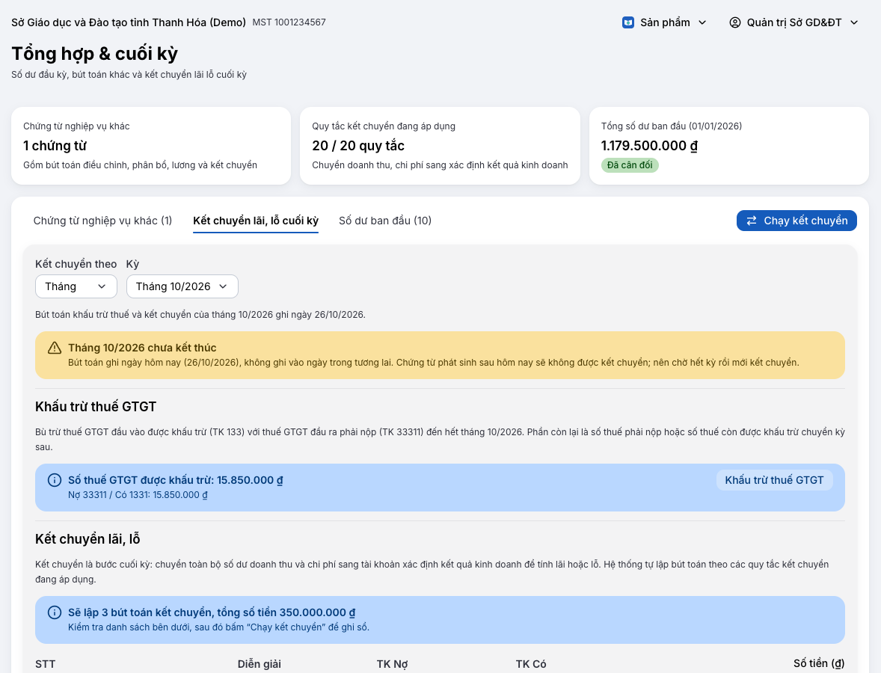The width and height of the screenshot is (881, 673).
Task: Click the 1.179.500.000 ₫ total balance
Action: (x=649, y=146)
